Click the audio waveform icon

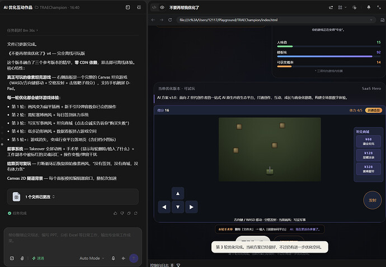click(x=124, y=258)
